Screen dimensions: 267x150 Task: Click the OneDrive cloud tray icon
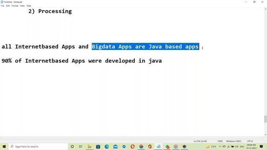[224, 146]
